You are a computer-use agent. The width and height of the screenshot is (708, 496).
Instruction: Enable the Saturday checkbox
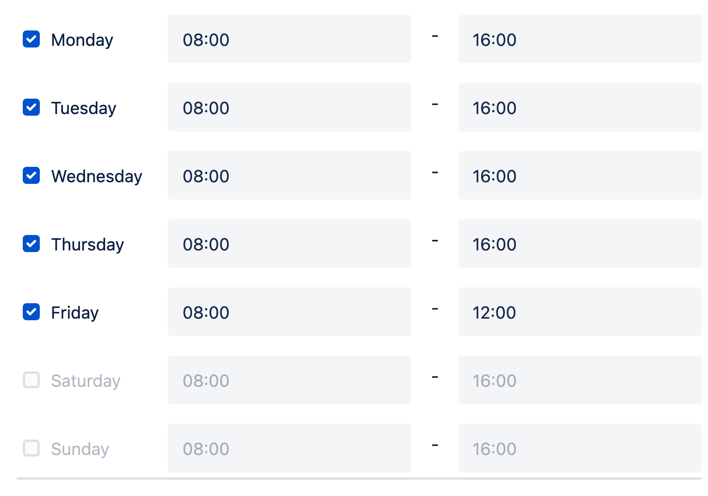pos(31,380)
